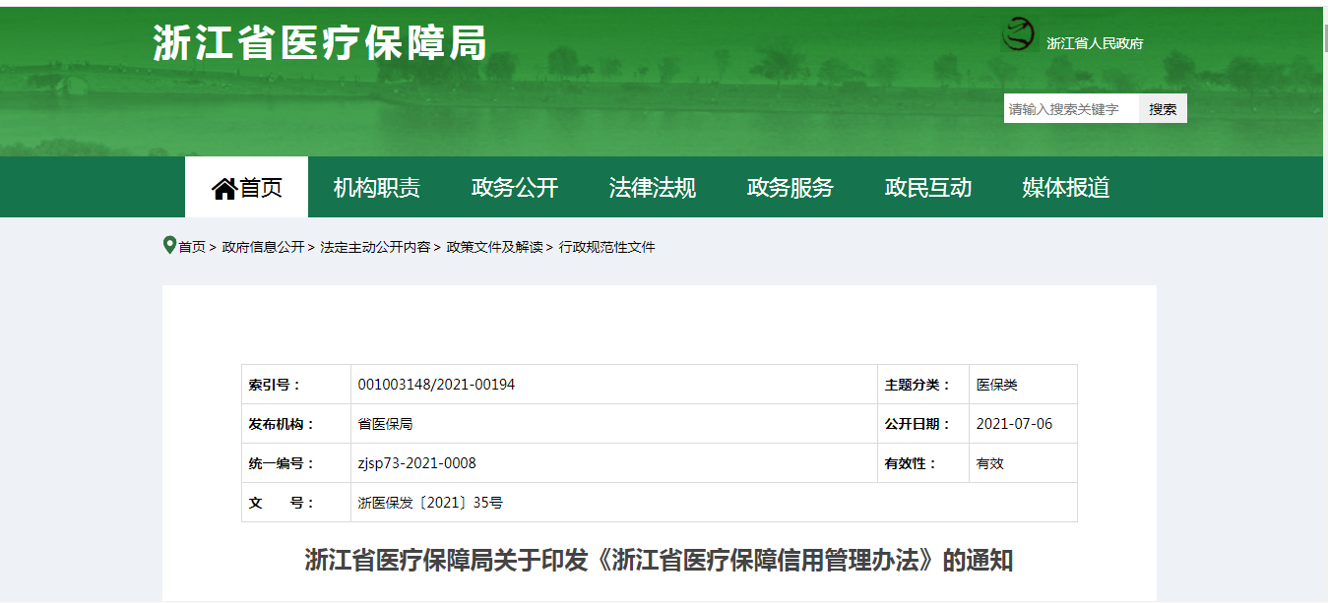Select the 法律法规 navigation tab
Viewport: 1328px width, 603px height.
tap(652, 188)
